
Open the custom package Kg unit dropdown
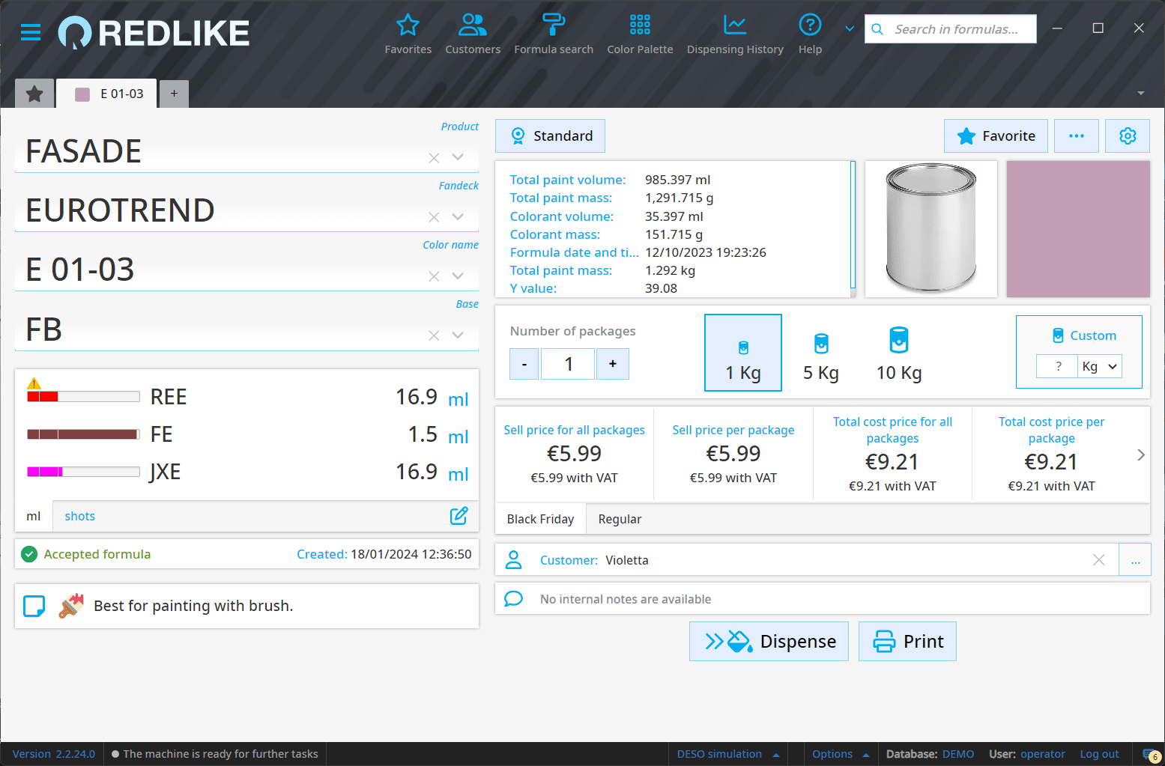pyautogui.click(x=1099, y=366)
